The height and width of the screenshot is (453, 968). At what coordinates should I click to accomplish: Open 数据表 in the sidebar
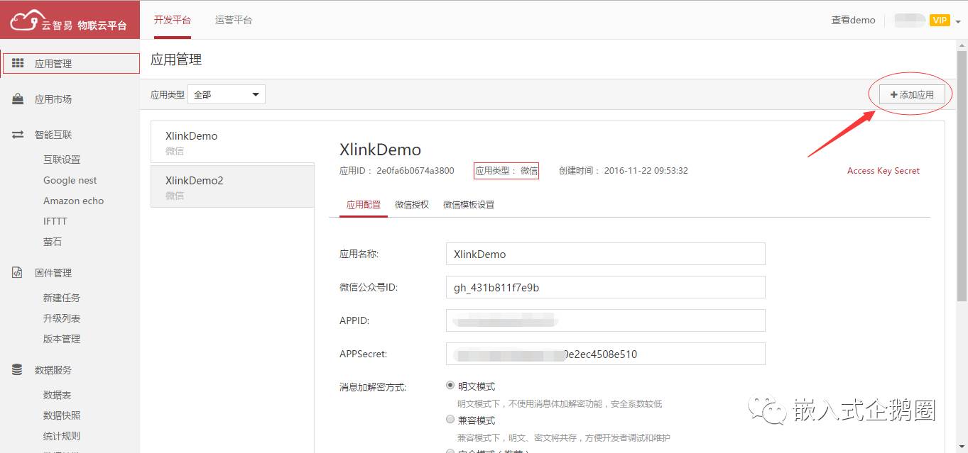click(57, 395)
